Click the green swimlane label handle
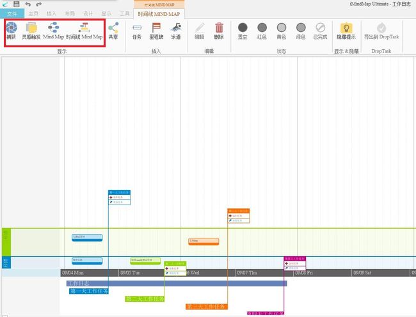This screenshot has width=416, height=317. (x=6, y=242)
